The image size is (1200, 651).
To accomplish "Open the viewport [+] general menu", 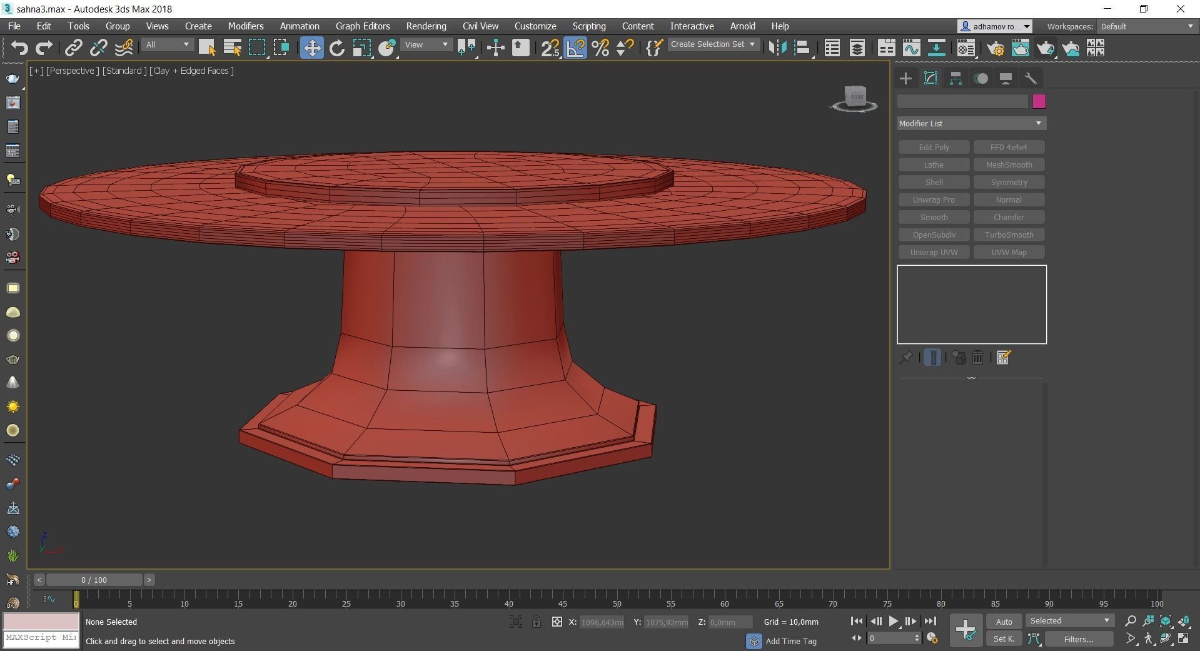I will pyautogui.click(x=36, y=71).
